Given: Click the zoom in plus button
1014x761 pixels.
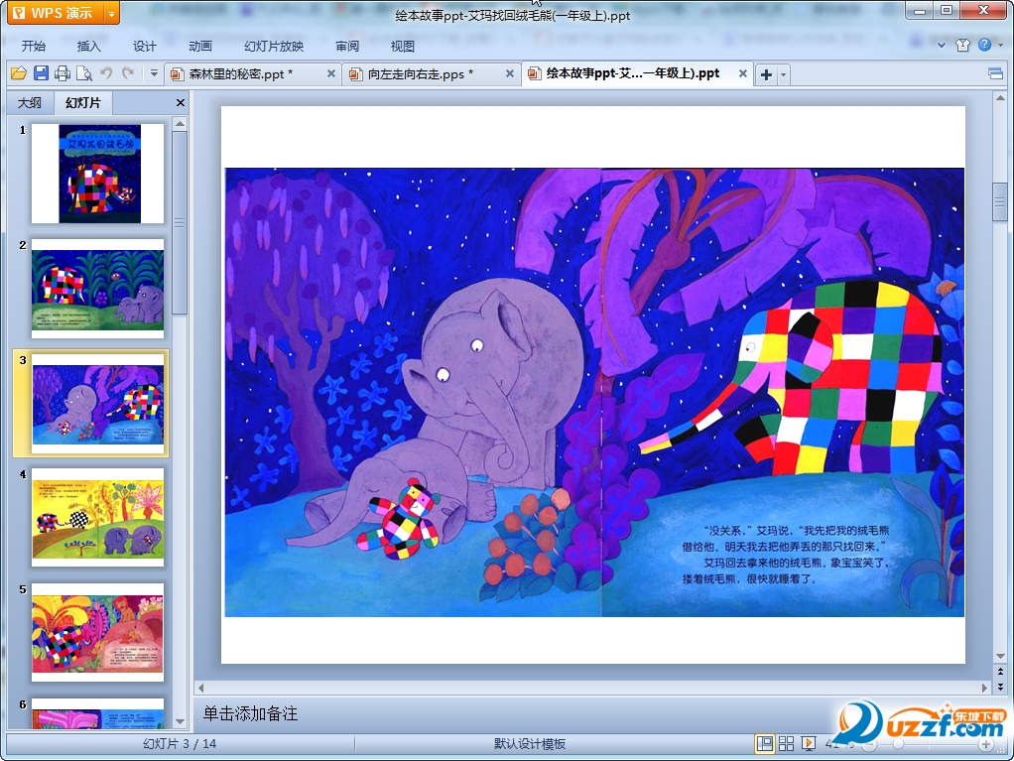Looking at the screenshot, I should point(985,745).
